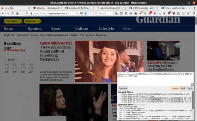
Task: Click the Subscribe button
Action: 32,21
